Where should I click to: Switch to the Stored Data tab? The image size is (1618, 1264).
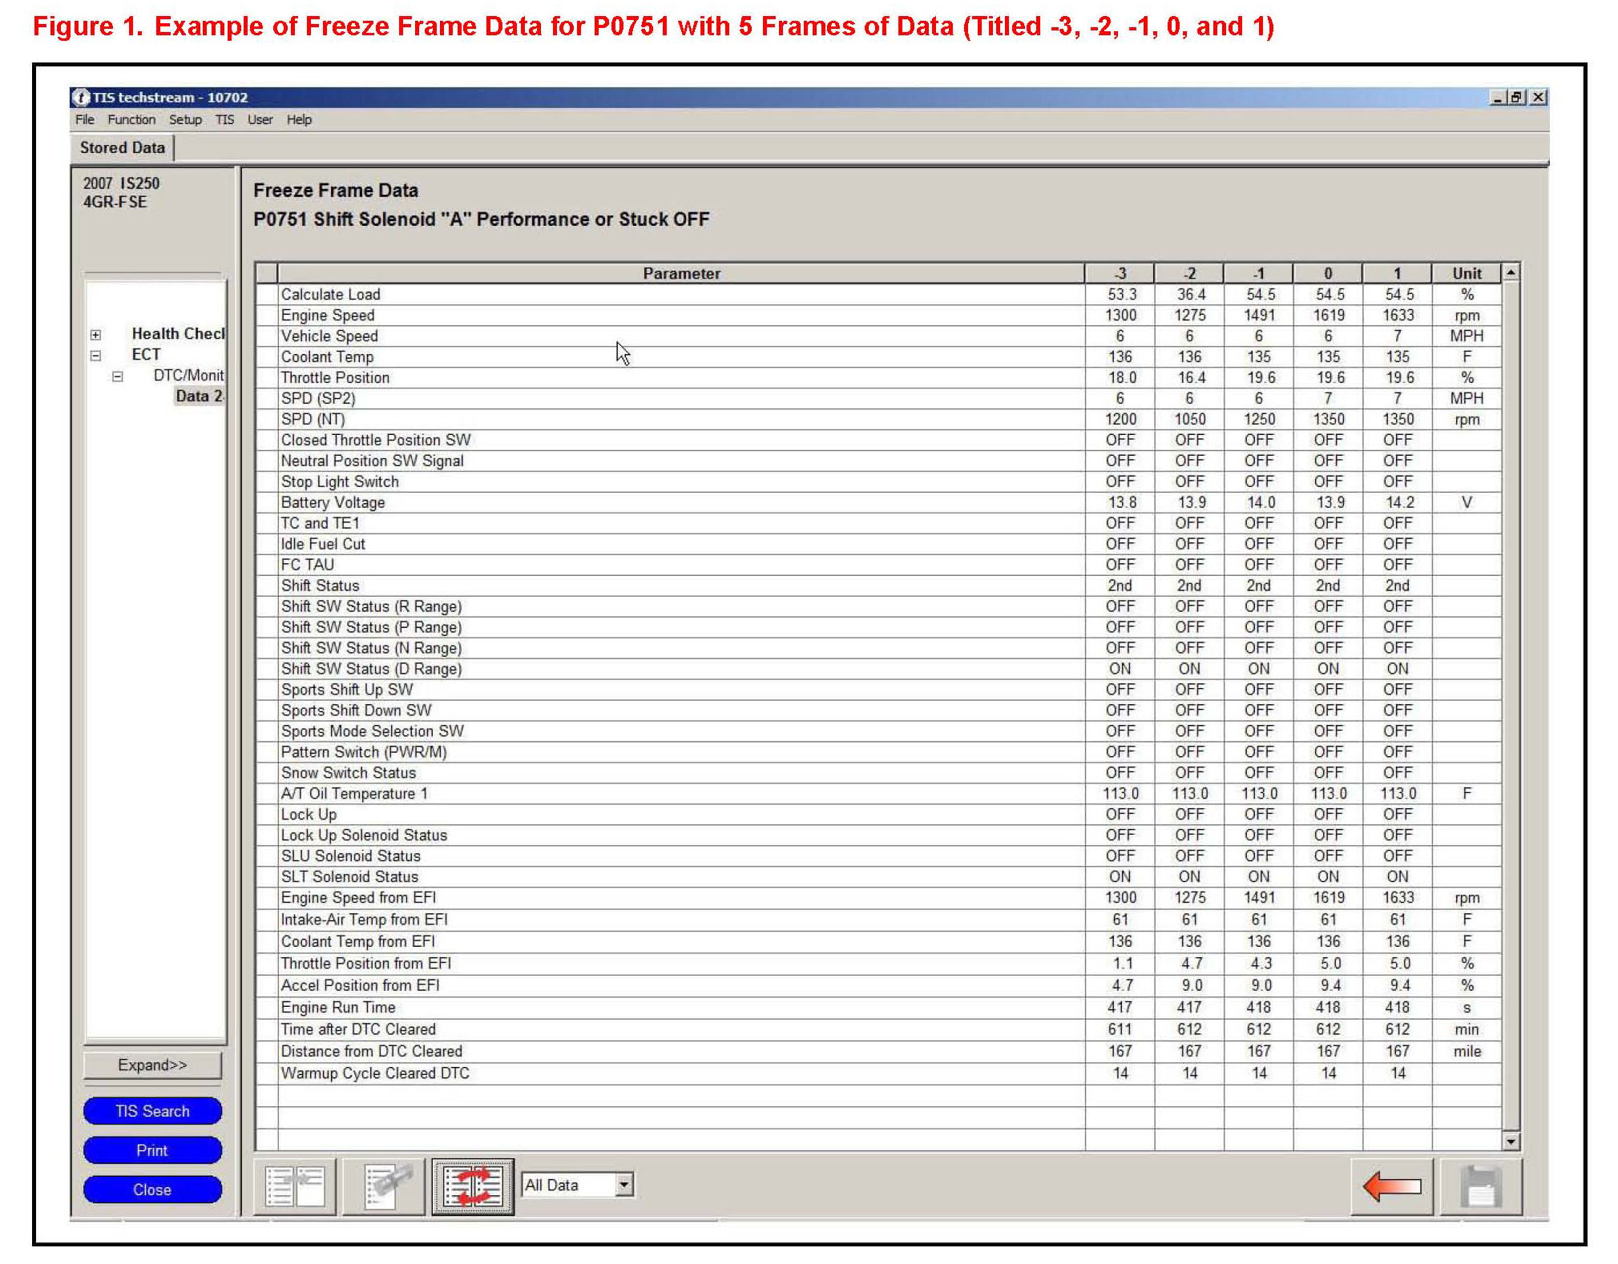tap(123, 148)
